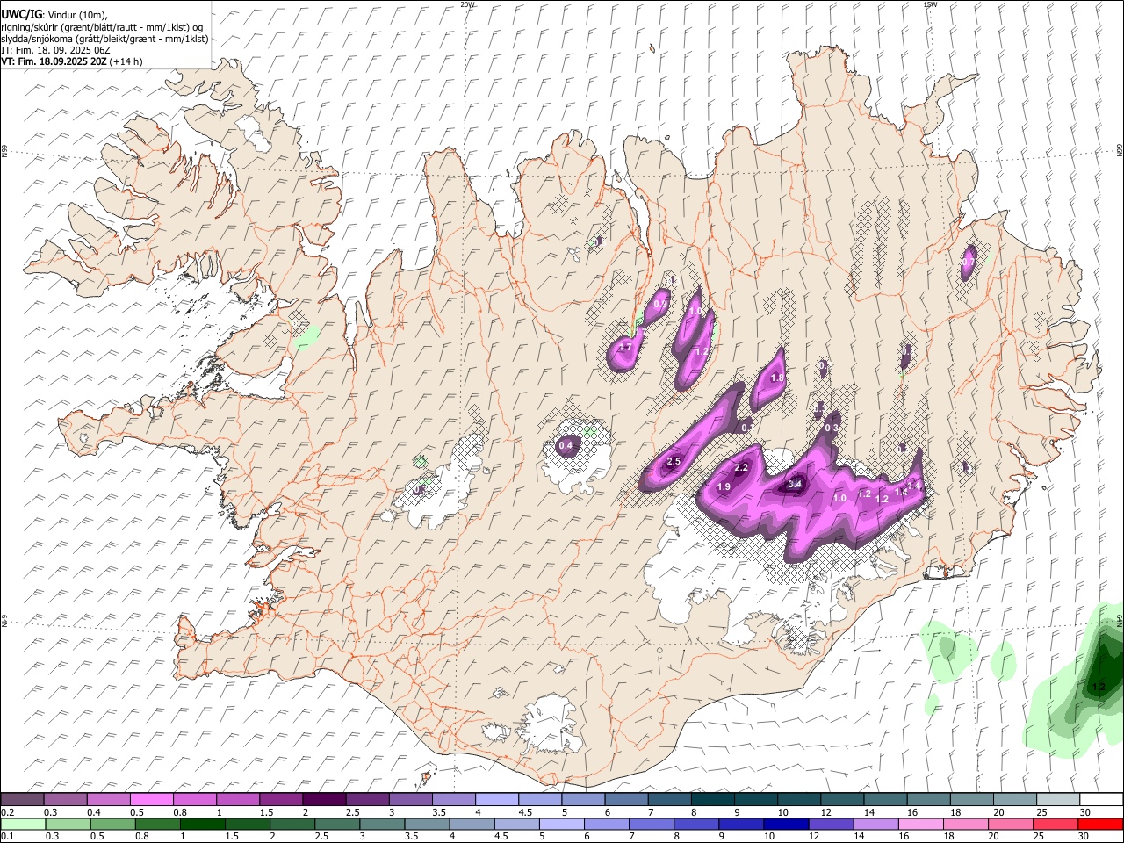Click the 1.9 snowfall value label
The height and width of the screenshot is (843, 1124).
(724, 486)
